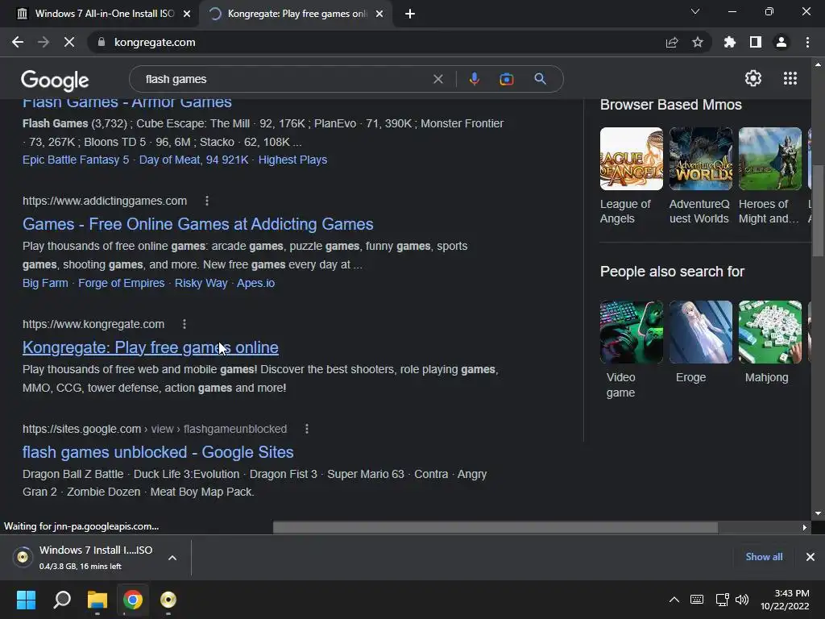The height and width of the screenshot is (619, 825).
Task: Select the AdventureQuest Worlds thumbnail
Action: coord(701,159)
